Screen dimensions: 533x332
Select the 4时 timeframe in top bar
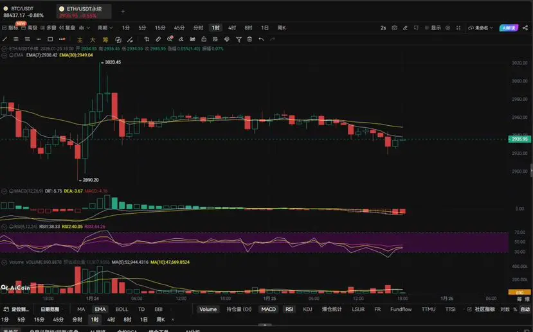coord(232,28)
